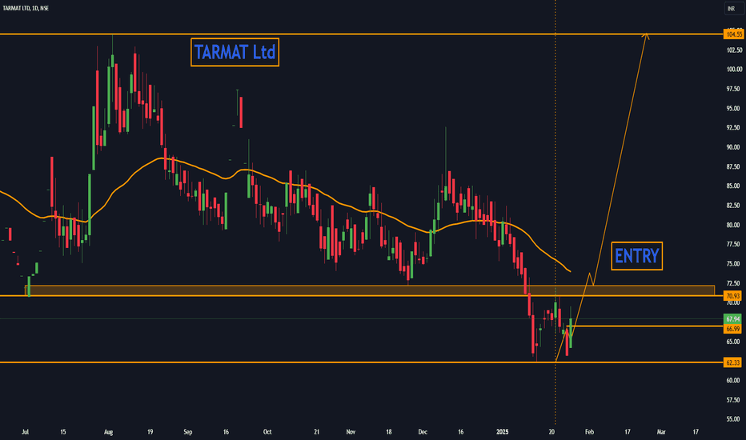Click the Dec label on the time axis
This screenshot has height=440, width=746.
tap(423, 432)
